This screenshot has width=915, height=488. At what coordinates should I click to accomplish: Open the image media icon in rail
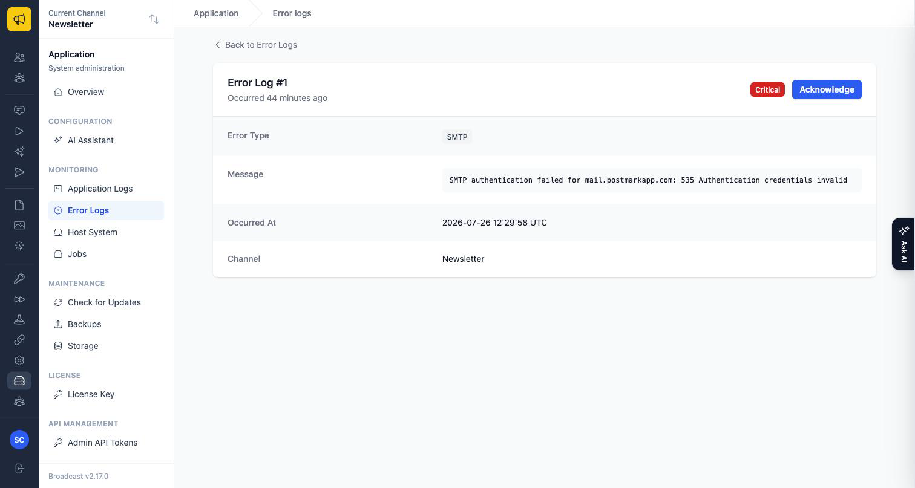(x=19, y=225)
